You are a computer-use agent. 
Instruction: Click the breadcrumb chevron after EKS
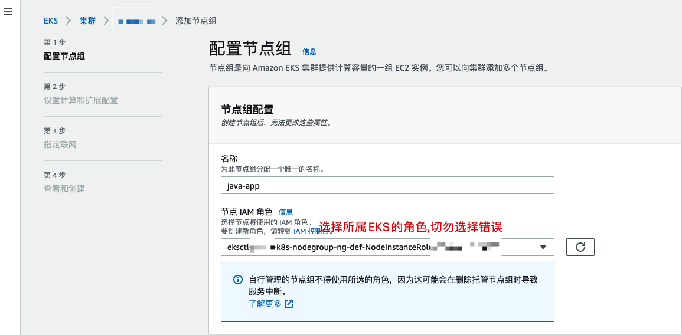(x=68, y=21)
